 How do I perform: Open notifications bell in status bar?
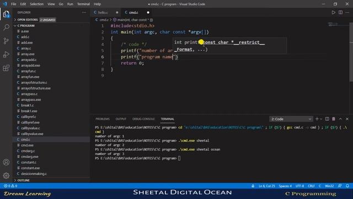pos(347,186)
